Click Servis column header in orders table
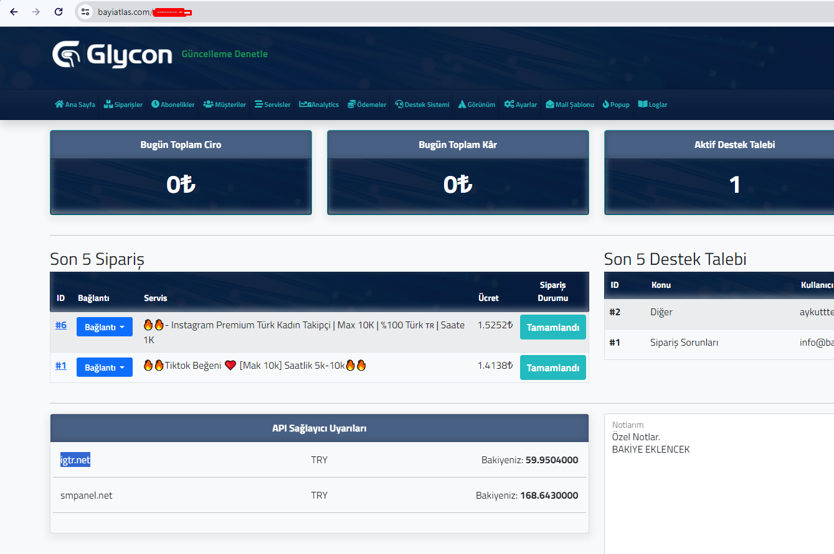 (x=156, y=298)
